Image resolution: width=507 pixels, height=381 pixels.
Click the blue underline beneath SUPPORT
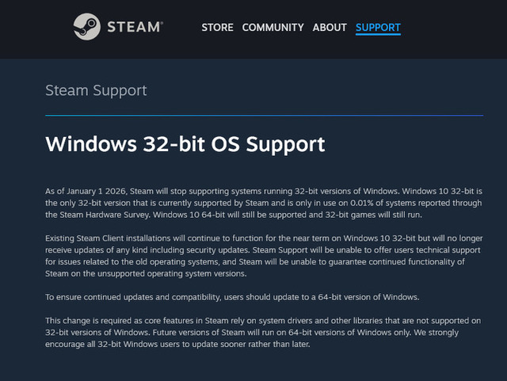pos(378,34)
